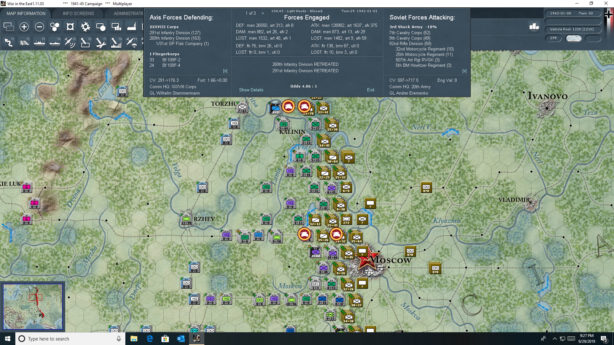This screenshot has height=345, width=614.
Task: Select the F2 rail transport mode
Action: pos(24,42)
